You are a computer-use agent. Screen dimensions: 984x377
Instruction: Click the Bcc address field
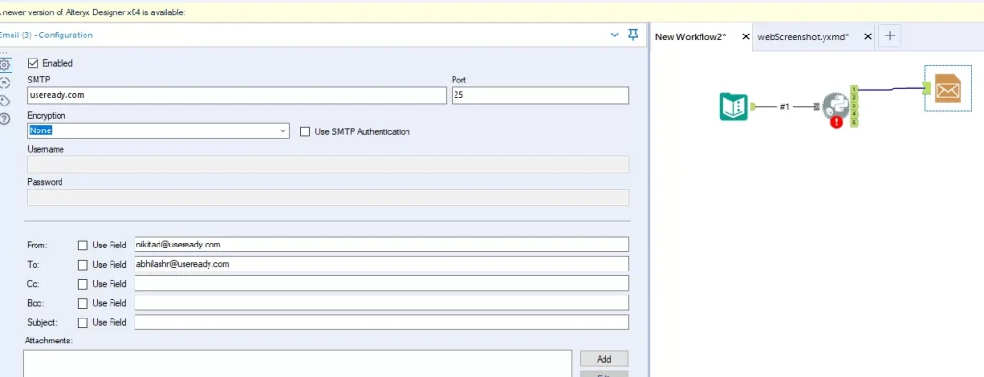[381, 302]
